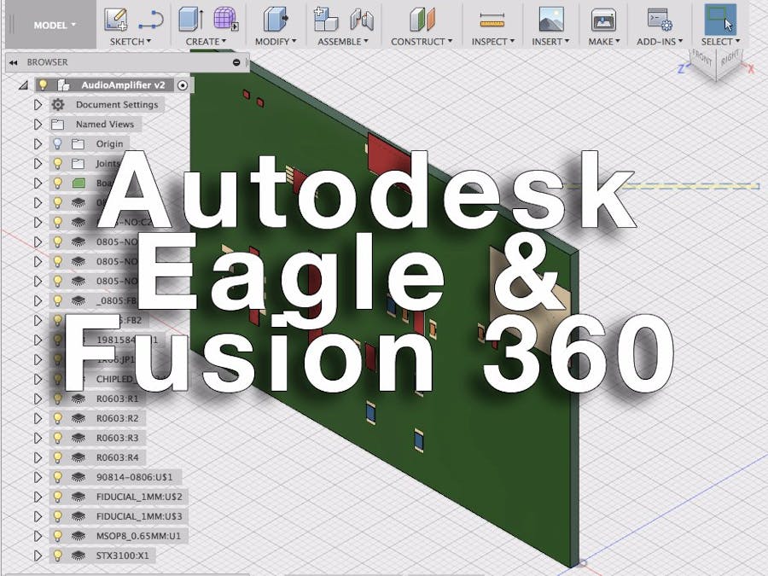
Task: Click the R0603:R3 chip icon
Action: click(x=79, y=438)
